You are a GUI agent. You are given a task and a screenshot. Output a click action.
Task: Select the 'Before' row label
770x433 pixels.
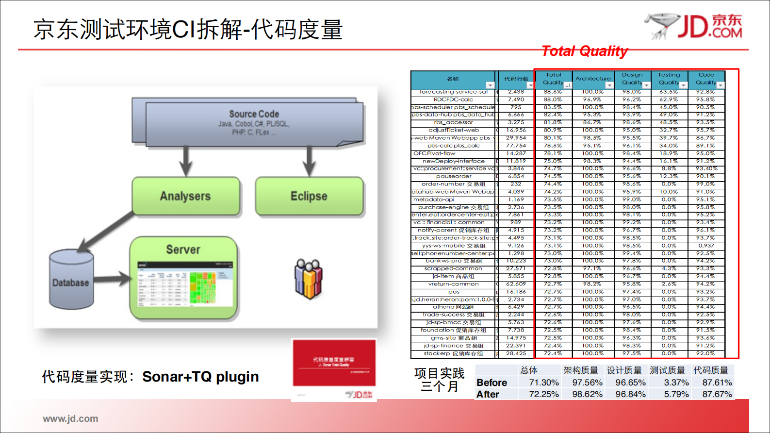491,383
